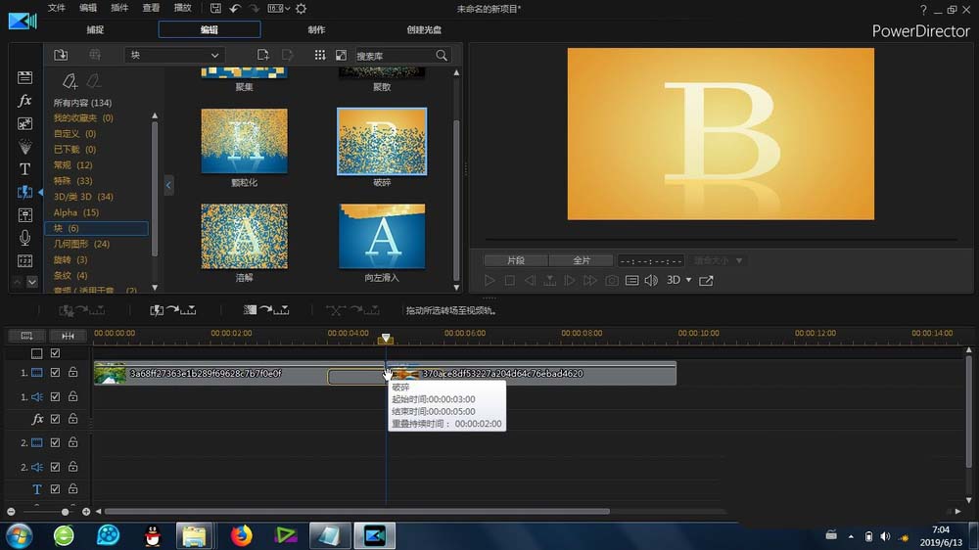979x550 pixels.
Task: Adjust preview volume speaker icon
Action: coord(651,280)
